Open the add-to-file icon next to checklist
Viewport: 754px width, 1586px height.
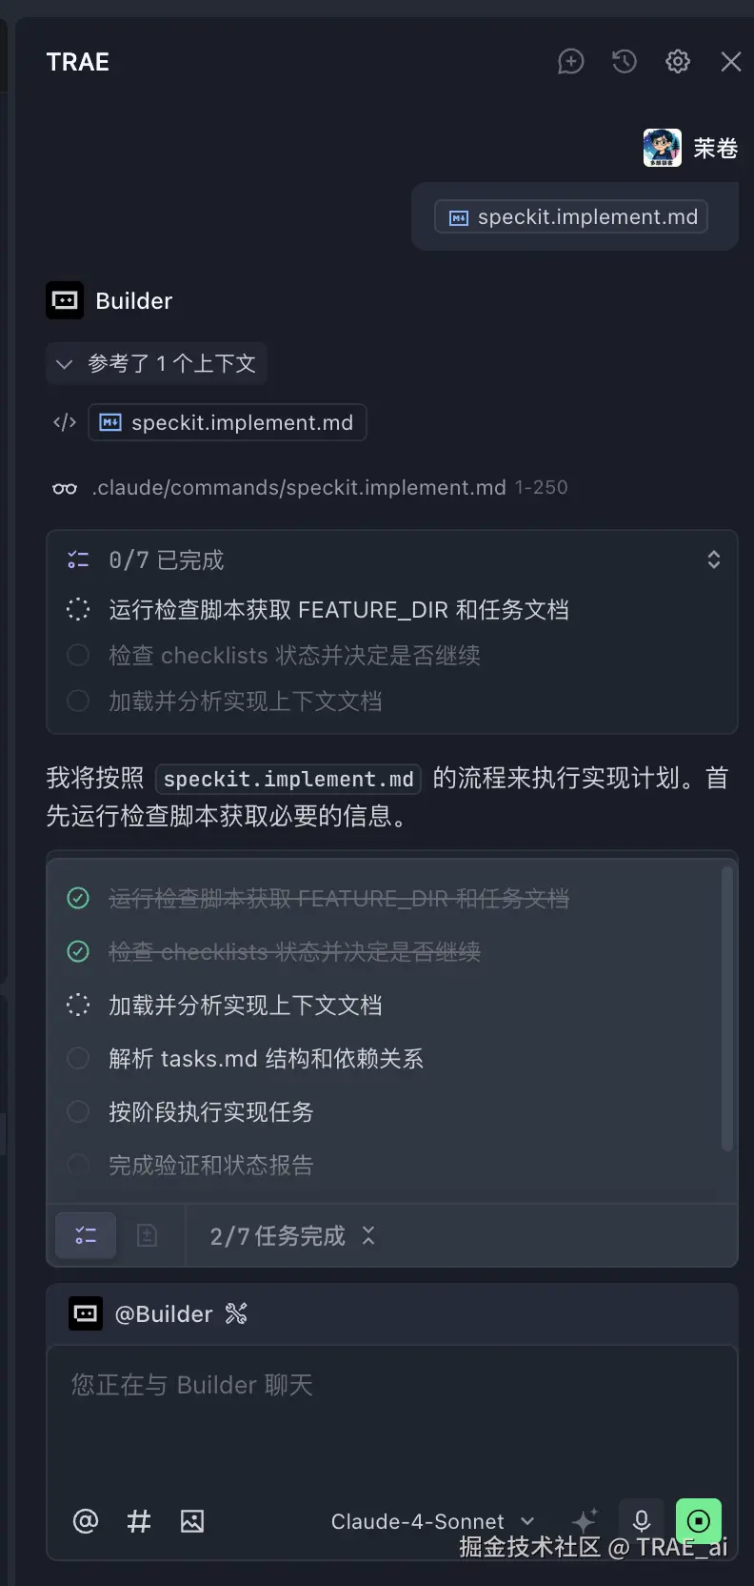pyautogui.click(x=148, y=1235)
